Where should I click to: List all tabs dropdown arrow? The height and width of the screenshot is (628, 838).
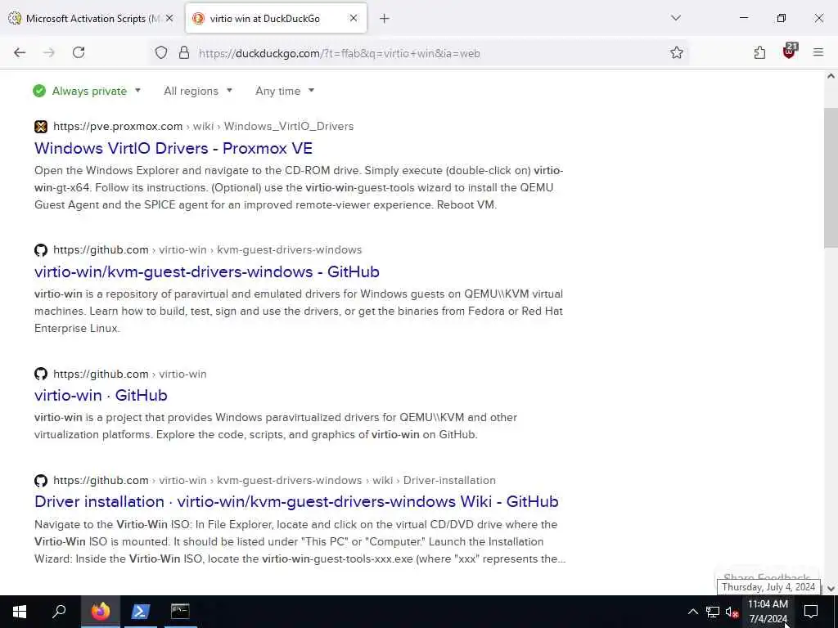[676, 18]
